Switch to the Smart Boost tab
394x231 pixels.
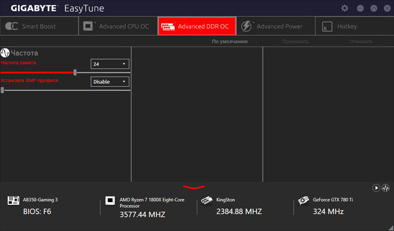[39, 26]
